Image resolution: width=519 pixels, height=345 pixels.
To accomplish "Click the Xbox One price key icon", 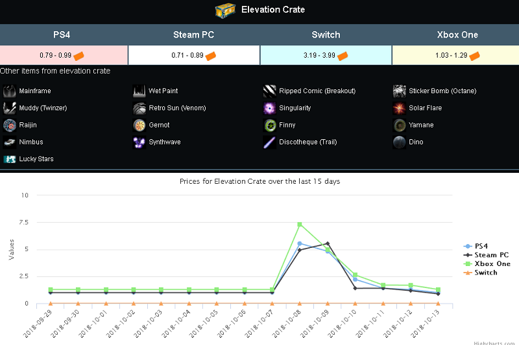I will point(474,56).
